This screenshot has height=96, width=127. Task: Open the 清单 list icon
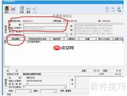[28, 9]
